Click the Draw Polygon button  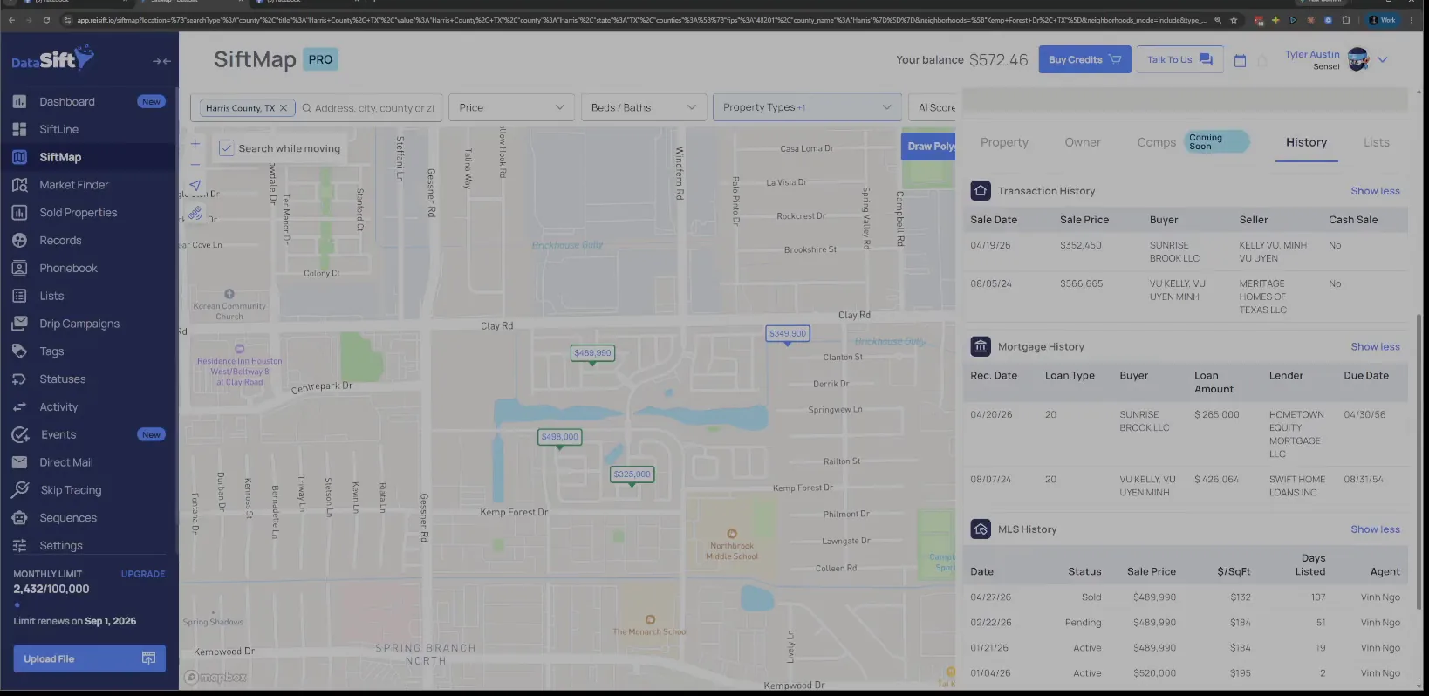pos(930,146)
